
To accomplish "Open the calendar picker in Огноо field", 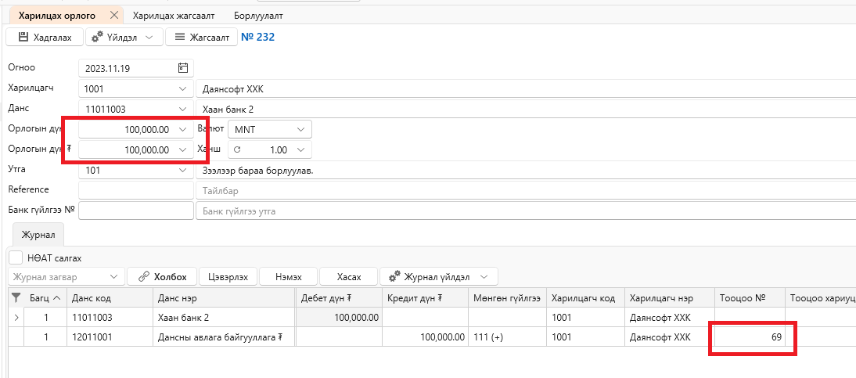I will [x=183, y=68].
